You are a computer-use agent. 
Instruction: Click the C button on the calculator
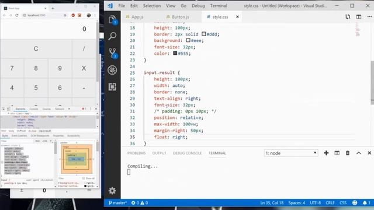tap(36, 48)
